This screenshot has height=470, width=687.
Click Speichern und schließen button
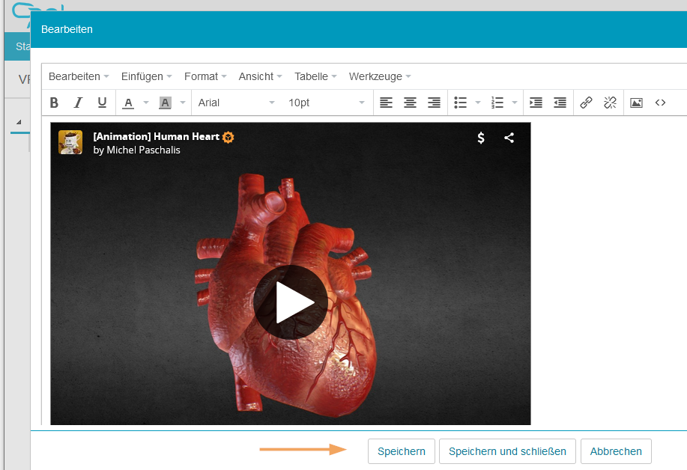pyautogui.click(x=507, y=451)
